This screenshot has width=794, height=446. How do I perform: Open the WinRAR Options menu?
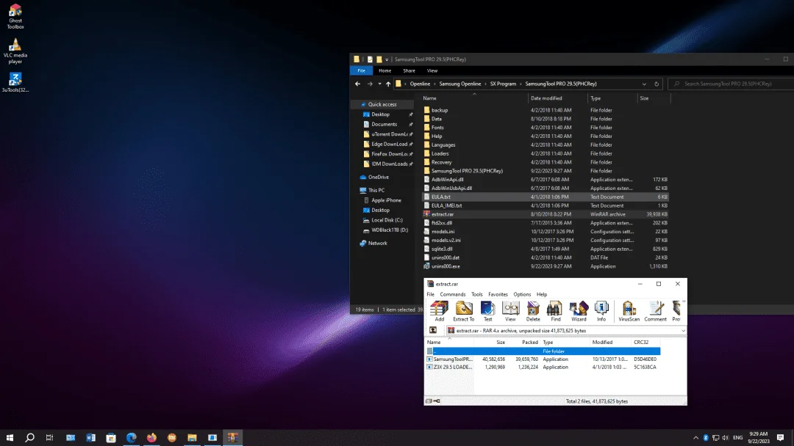(x=522, y=294)
